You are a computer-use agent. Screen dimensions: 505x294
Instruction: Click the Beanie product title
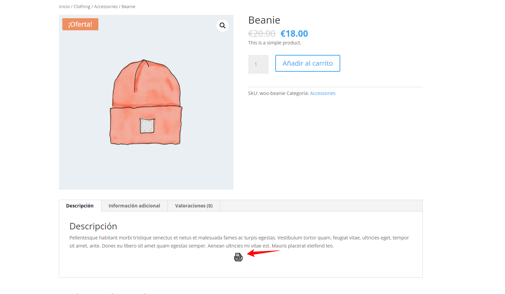coord(264,20)
